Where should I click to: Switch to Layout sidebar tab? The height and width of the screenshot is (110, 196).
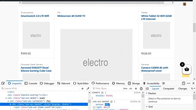155,89
